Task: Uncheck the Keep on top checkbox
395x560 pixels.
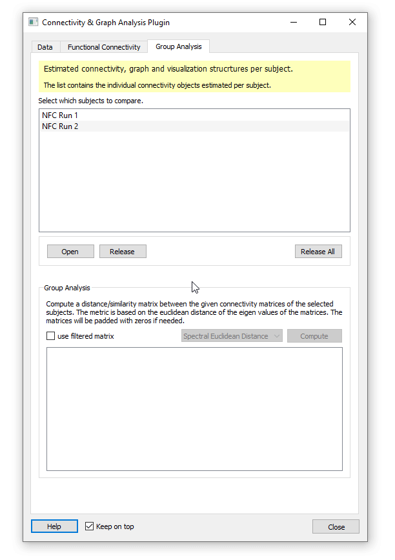Action: 90,526
